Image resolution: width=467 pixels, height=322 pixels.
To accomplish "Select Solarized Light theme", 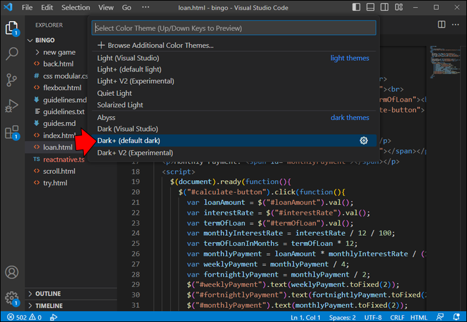I will 233,105.
